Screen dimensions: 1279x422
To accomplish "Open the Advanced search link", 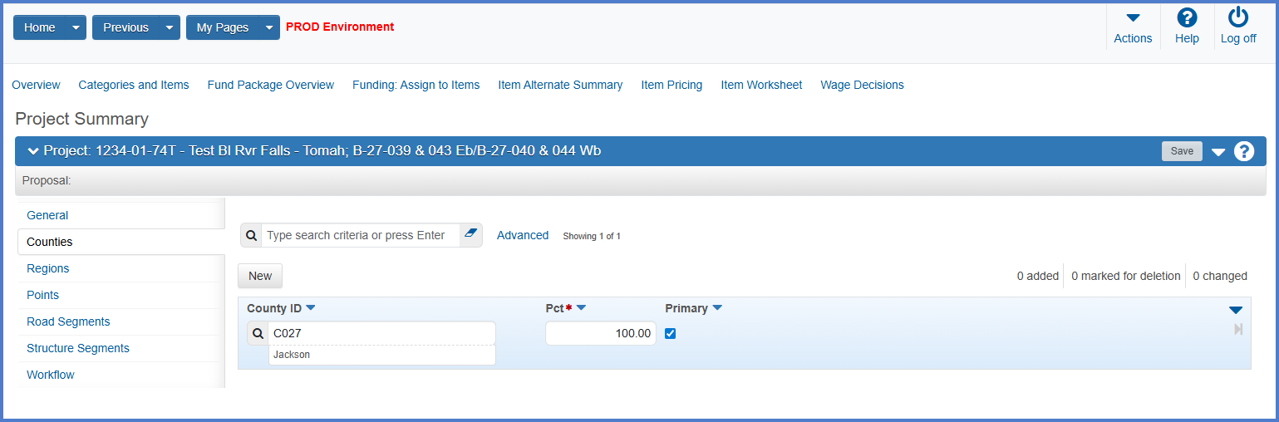I will 522,235.
